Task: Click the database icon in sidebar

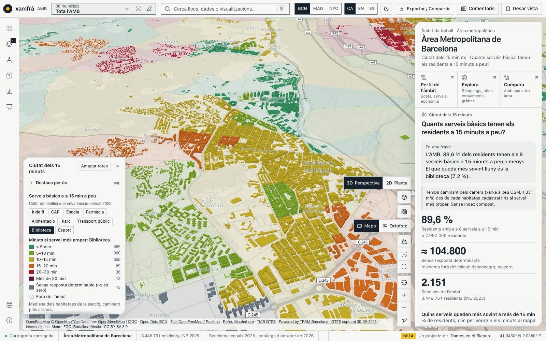Action: 9,305
